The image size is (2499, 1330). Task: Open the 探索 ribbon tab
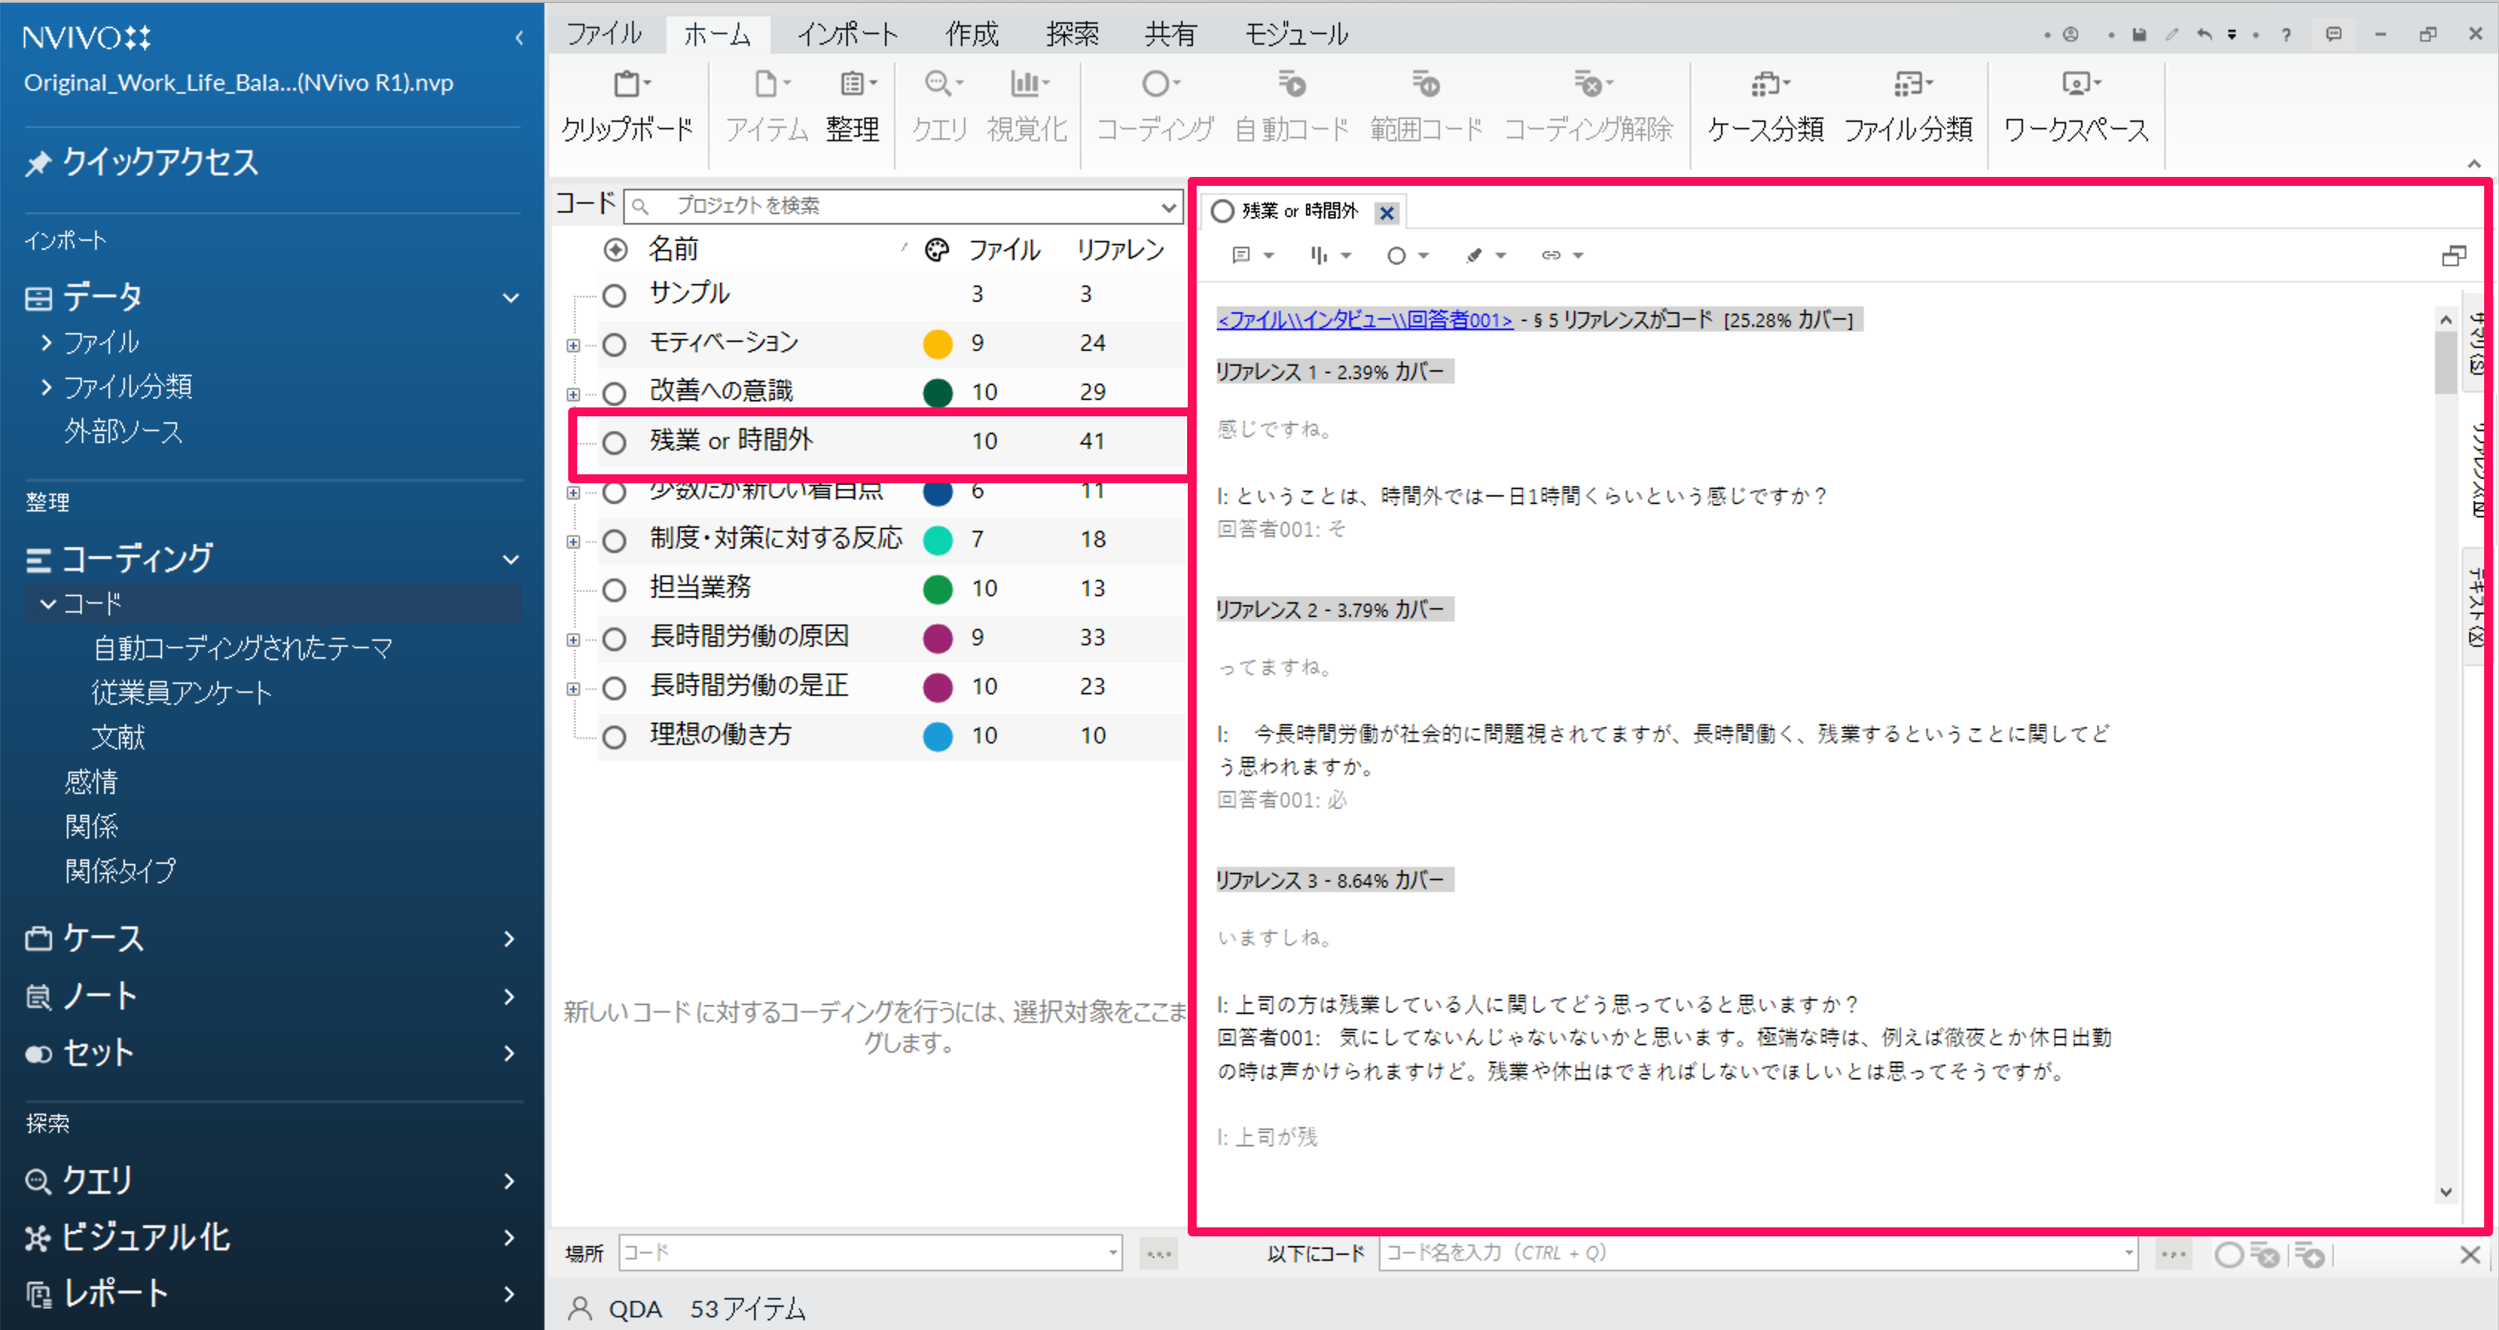1072,35
